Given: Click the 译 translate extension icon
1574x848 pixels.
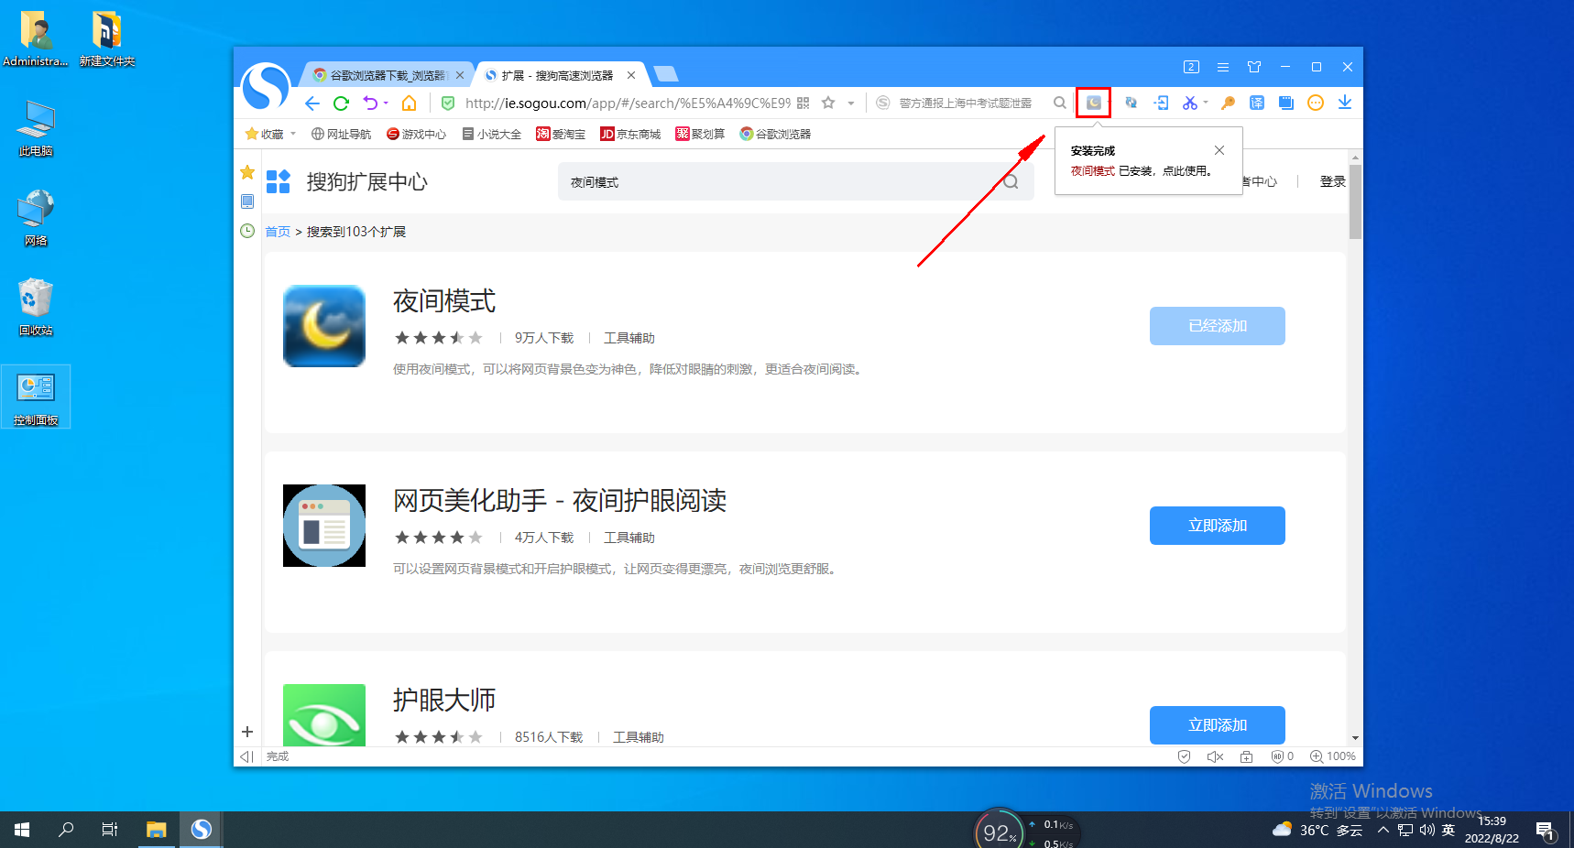Looking at the screenshot, I should [1257, 103].
